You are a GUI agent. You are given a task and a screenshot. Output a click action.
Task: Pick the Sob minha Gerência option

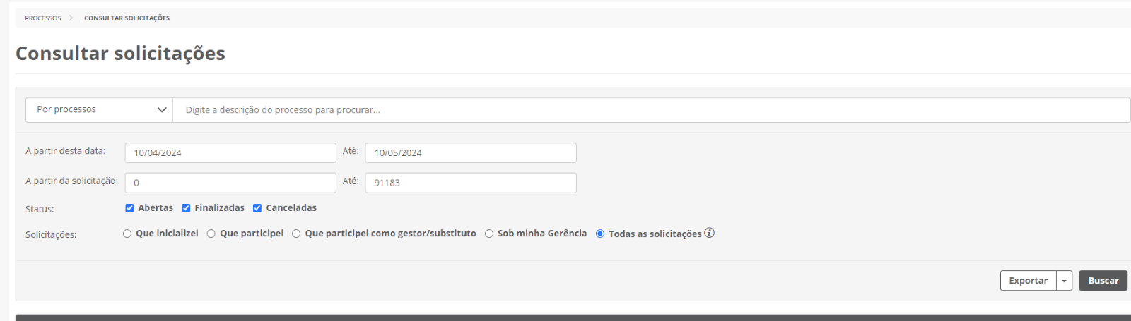click(x=489, y=234)
